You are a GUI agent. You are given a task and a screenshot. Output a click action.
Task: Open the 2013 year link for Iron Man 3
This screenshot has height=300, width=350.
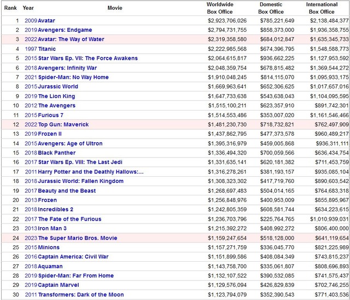[31, 228]
